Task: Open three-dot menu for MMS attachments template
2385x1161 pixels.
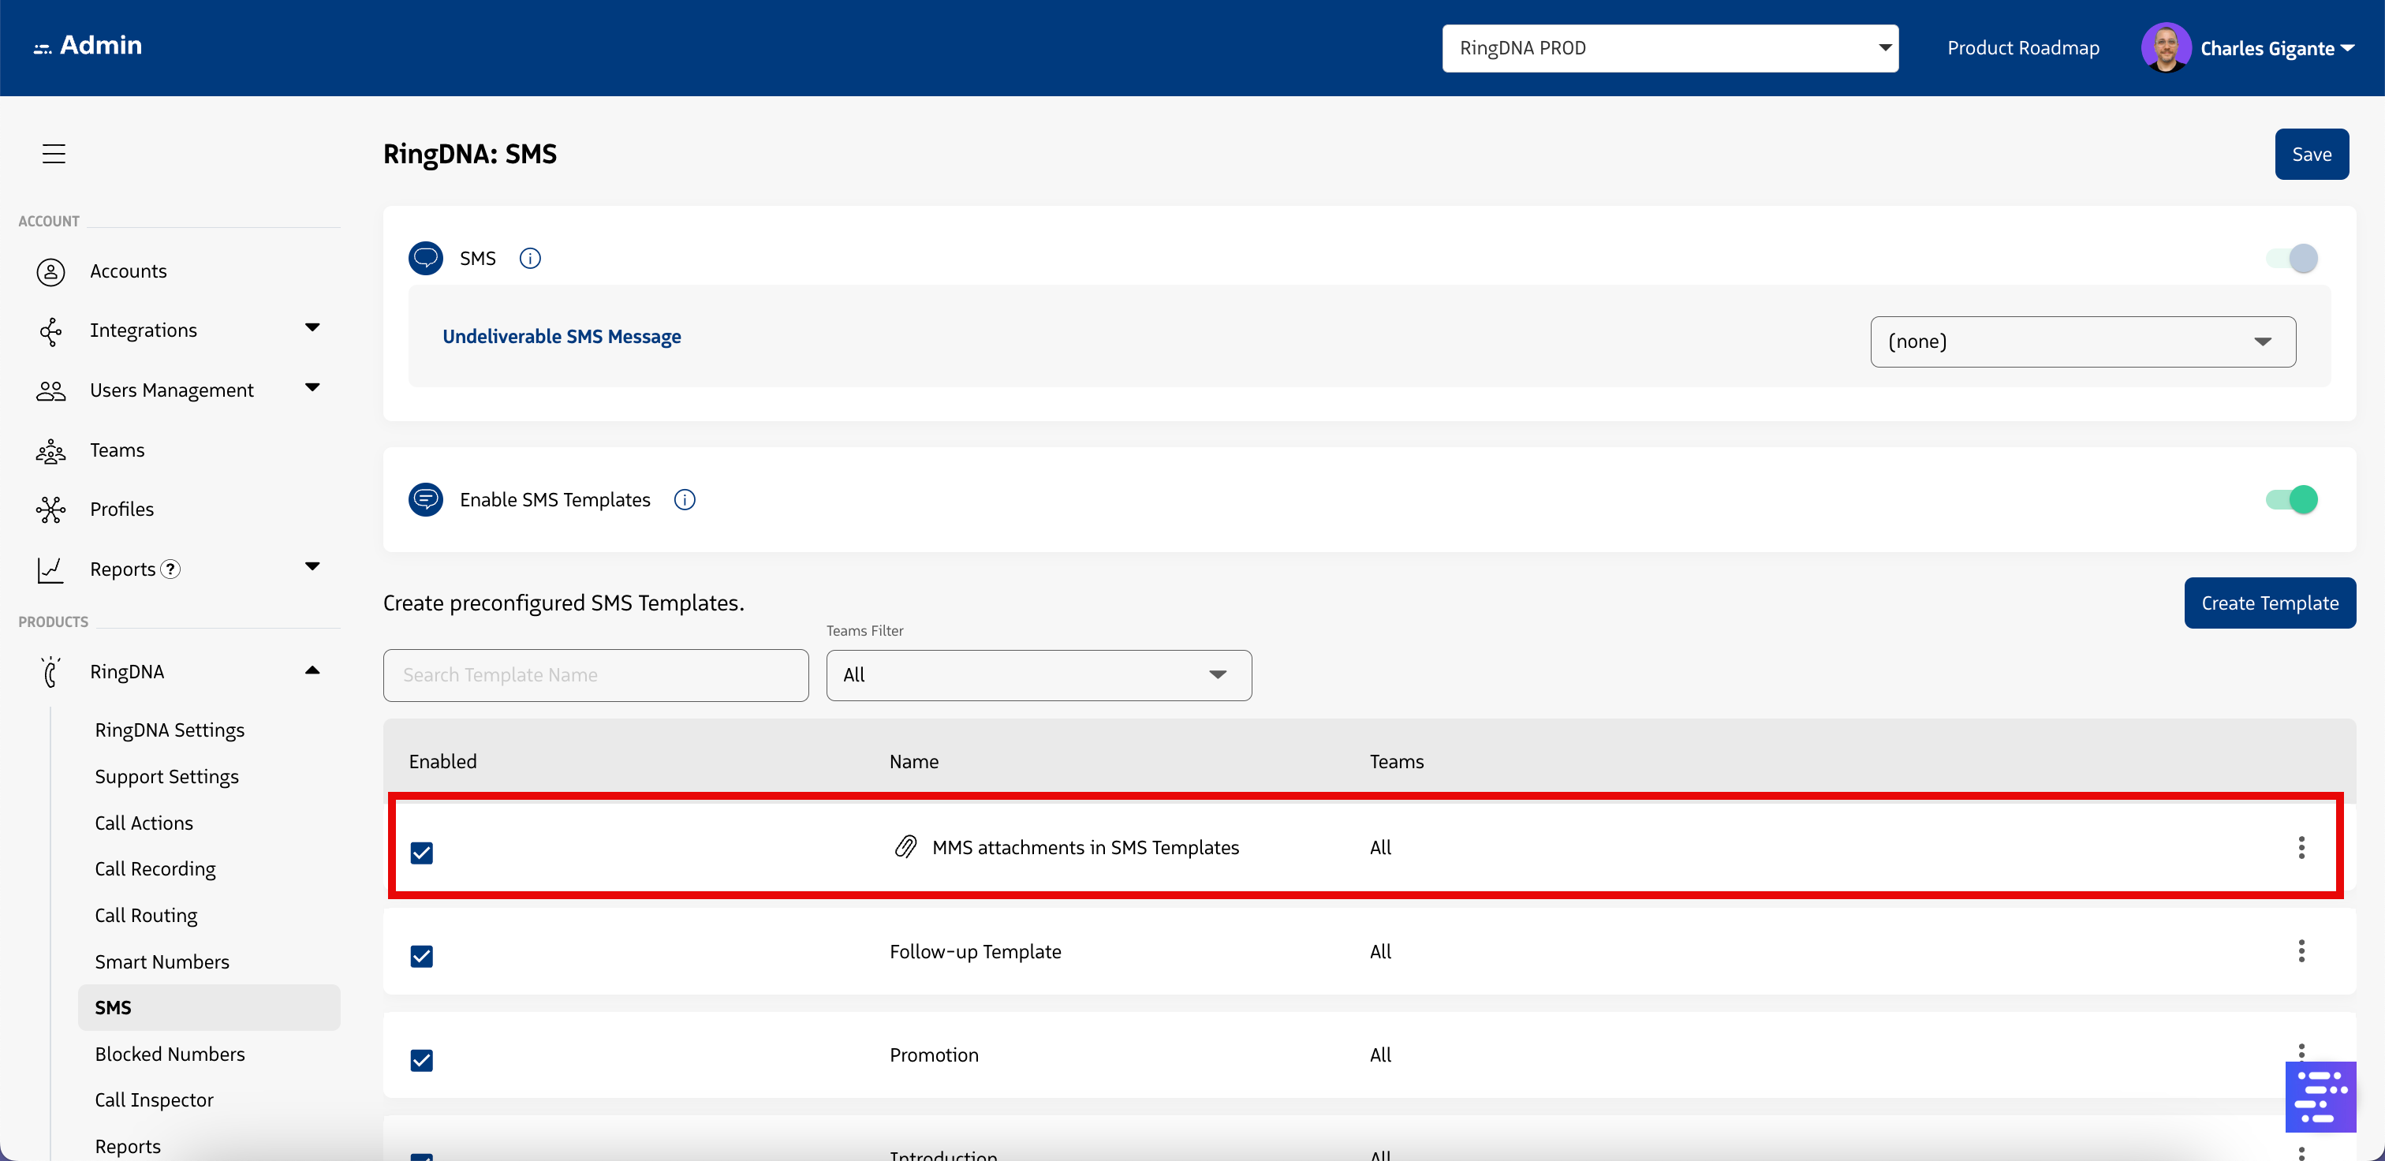Action: 2301,847
